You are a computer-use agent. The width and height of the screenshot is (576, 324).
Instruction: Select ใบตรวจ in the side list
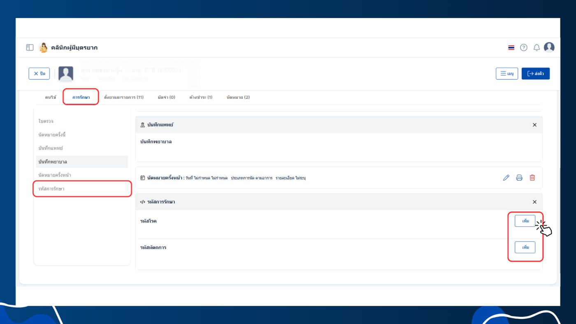[x=82, y=121]
